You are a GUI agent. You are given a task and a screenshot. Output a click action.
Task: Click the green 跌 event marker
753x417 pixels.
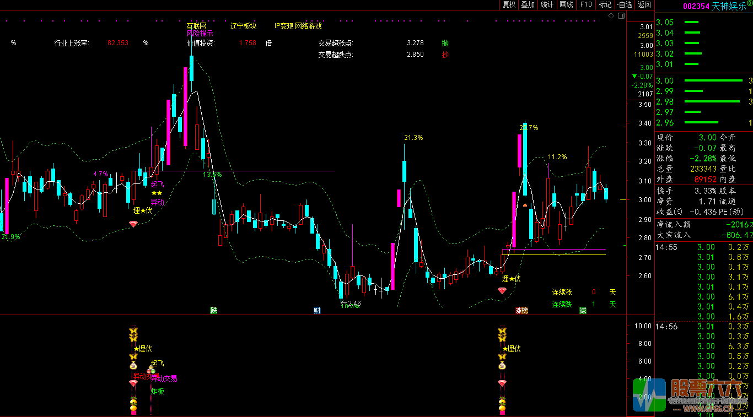coord(214,311)
